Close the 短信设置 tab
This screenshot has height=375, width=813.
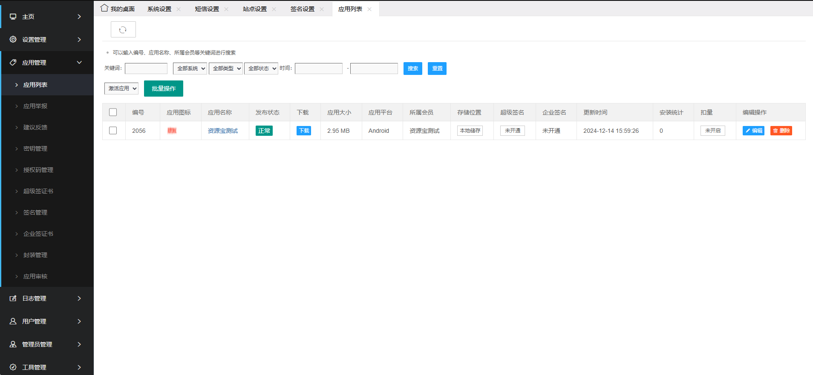click(x=226, y=9)
